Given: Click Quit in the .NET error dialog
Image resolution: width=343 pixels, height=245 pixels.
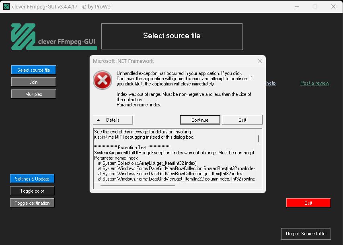Looking at the screenshot, I should pyautogui.click(x=242, y=120).
